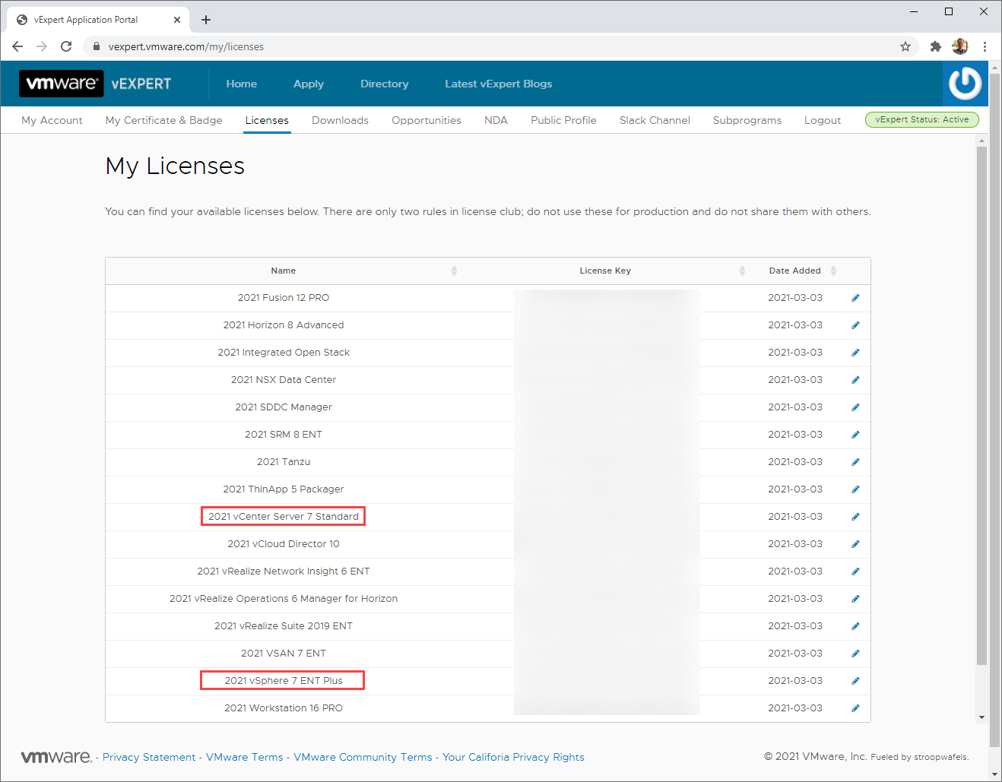Open VMware Community Terms link
The height and width of the screenshot is (782, 1002).
[x=363, y=757]
